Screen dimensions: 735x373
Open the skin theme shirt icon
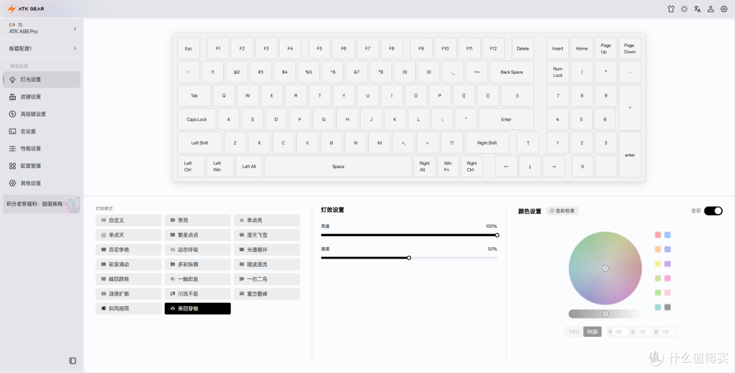(x=671, y=9)
